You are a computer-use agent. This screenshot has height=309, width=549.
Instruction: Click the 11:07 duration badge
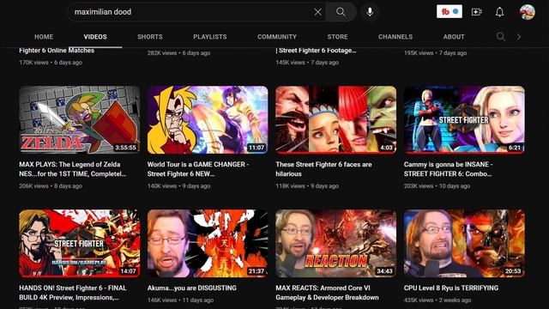coord(256,148)
